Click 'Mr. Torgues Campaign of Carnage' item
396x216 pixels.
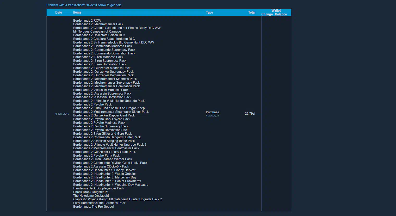[x=97, y=32]
